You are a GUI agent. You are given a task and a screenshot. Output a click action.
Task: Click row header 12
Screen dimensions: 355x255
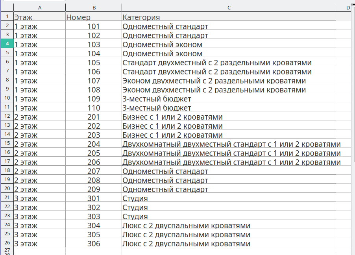coord(7,117)
